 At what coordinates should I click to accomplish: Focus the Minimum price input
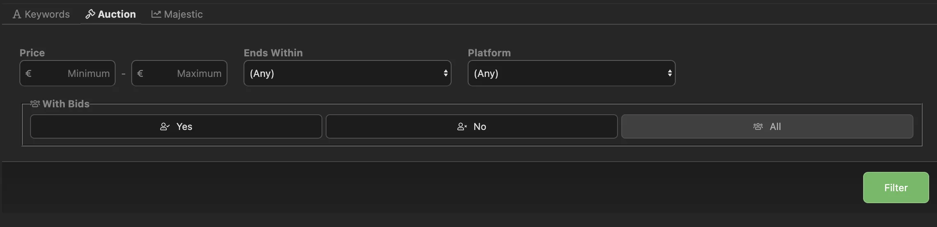[67, 73]
